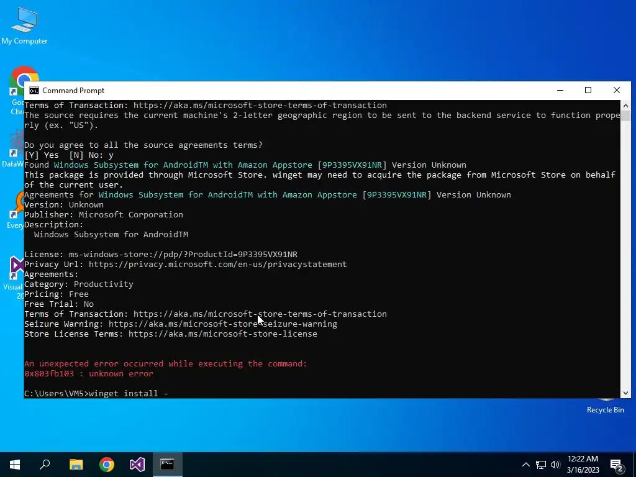Open the Windows Start menu
Viewport: 636px width, 477px height.
(x=15, y=465)
